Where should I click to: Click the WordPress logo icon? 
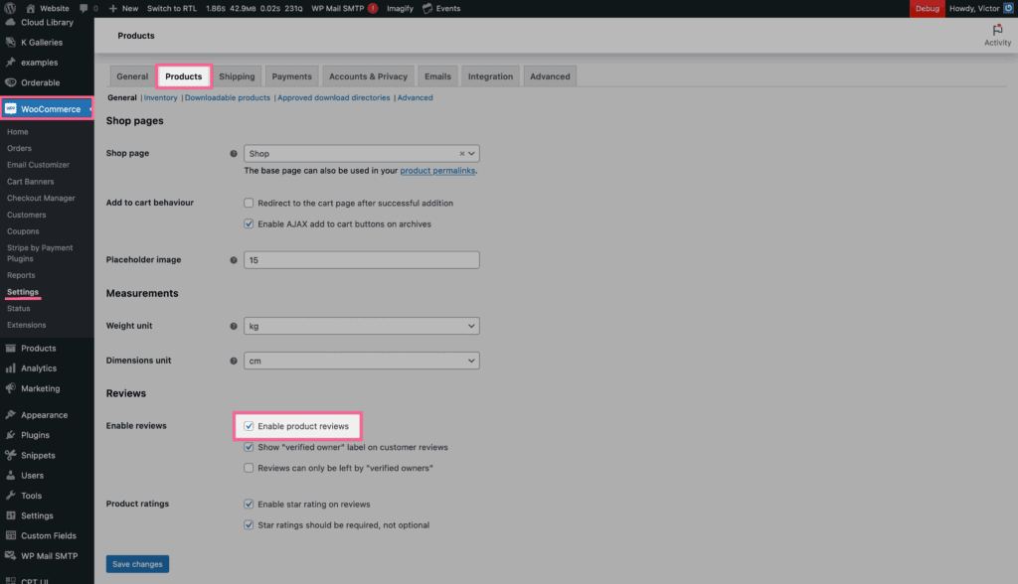tap(10, 8)
